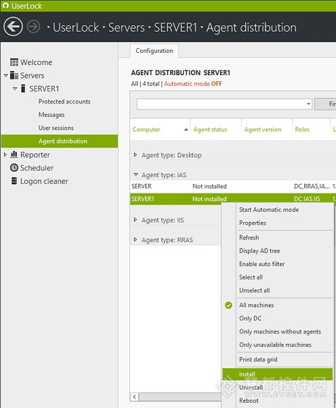Click the Computer column sort arrow
This screenshot has width=336, height=408.
[186, 130]
